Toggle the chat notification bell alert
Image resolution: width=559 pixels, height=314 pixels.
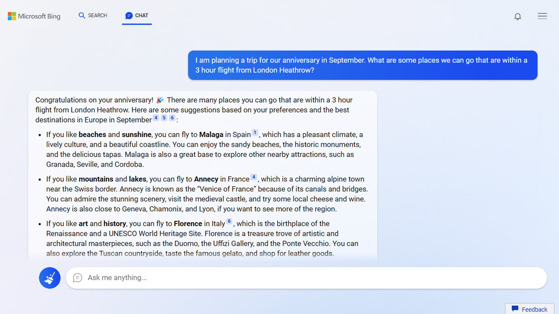point(518,16)
